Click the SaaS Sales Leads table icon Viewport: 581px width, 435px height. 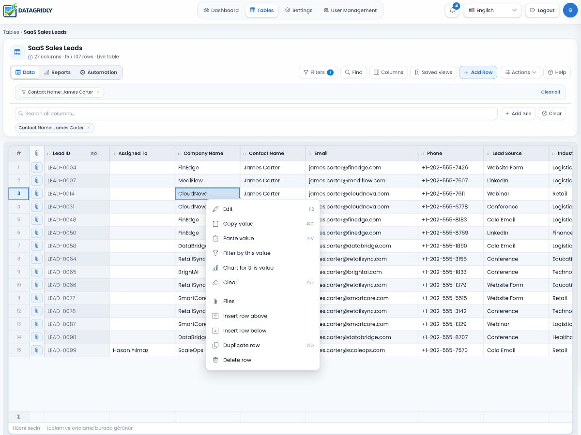pyautogui.click(x=17, y=52)
